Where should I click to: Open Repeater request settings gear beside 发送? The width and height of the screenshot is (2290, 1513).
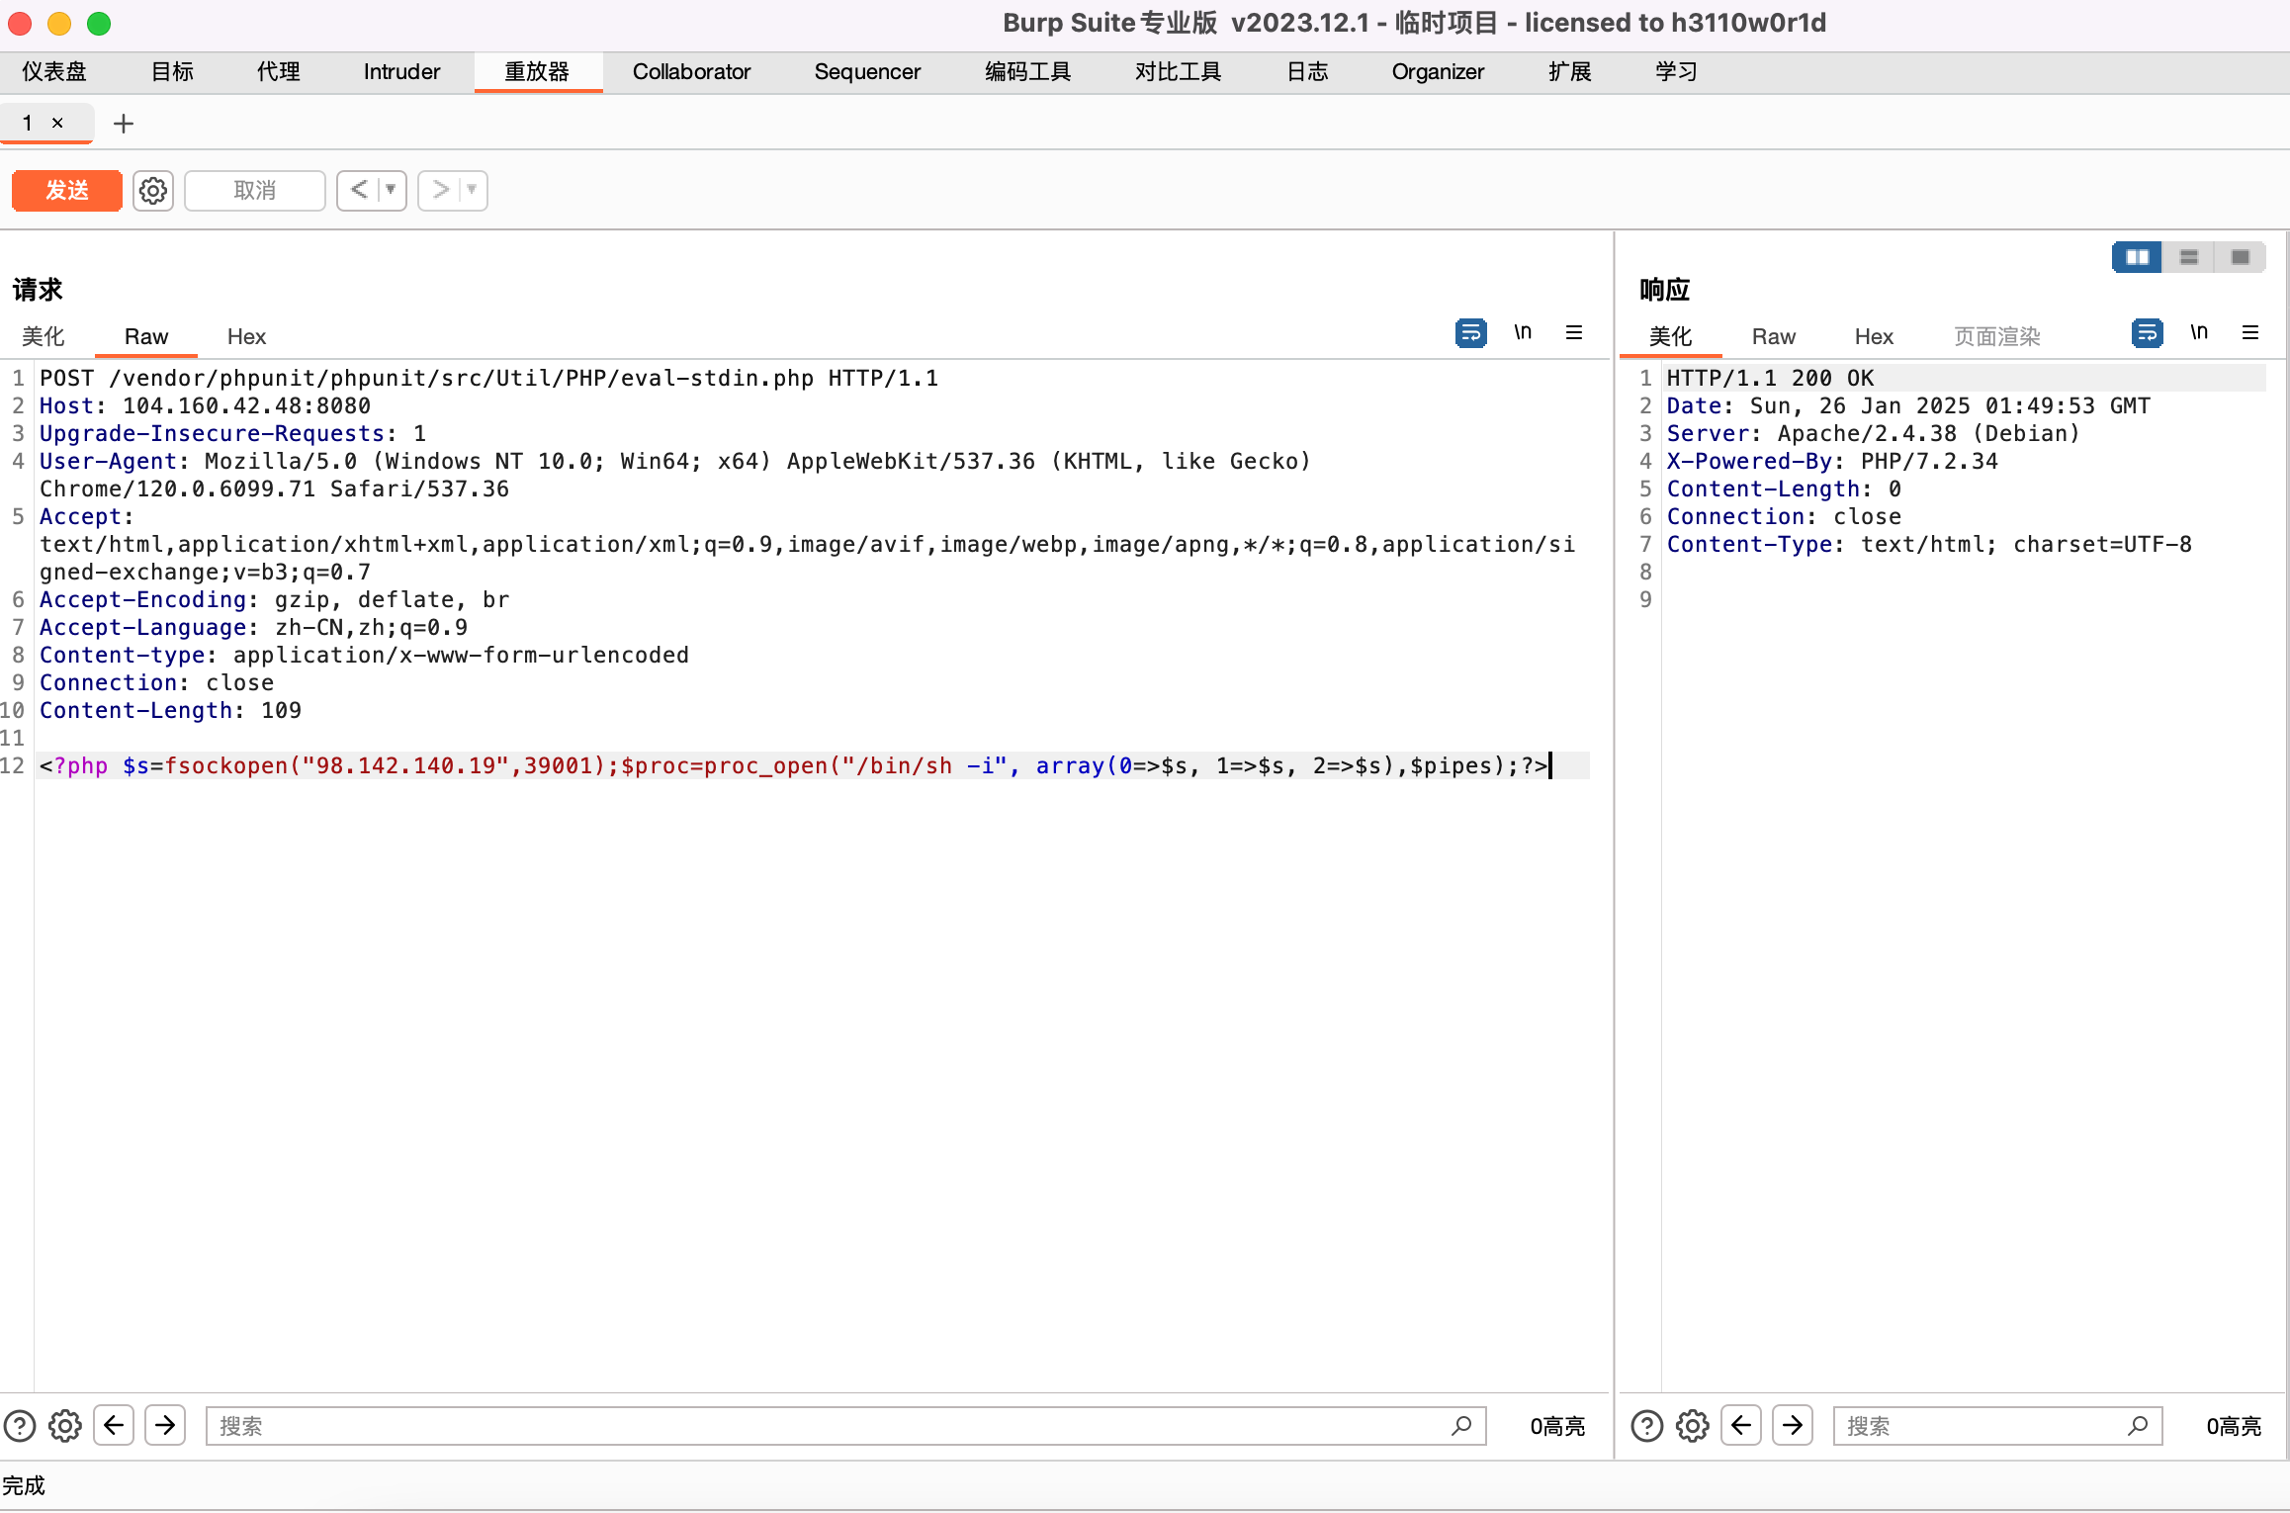coord(153,190)
